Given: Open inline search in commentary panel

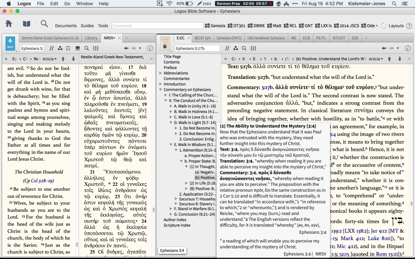Looking at the screenshot, I should click(244, 48).
